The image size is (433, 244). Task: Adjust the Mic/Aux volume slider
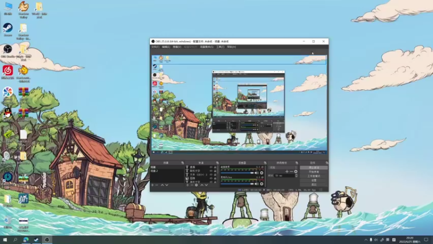237,184
